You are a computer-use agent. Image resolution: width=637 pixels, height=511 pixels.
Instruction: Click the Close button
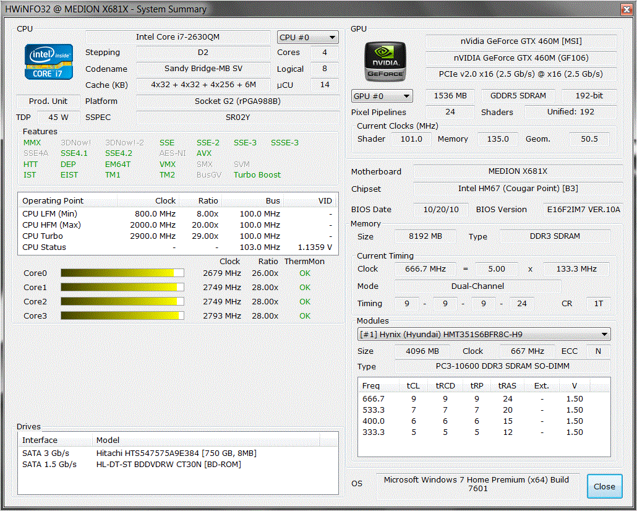tap(604, 486)
